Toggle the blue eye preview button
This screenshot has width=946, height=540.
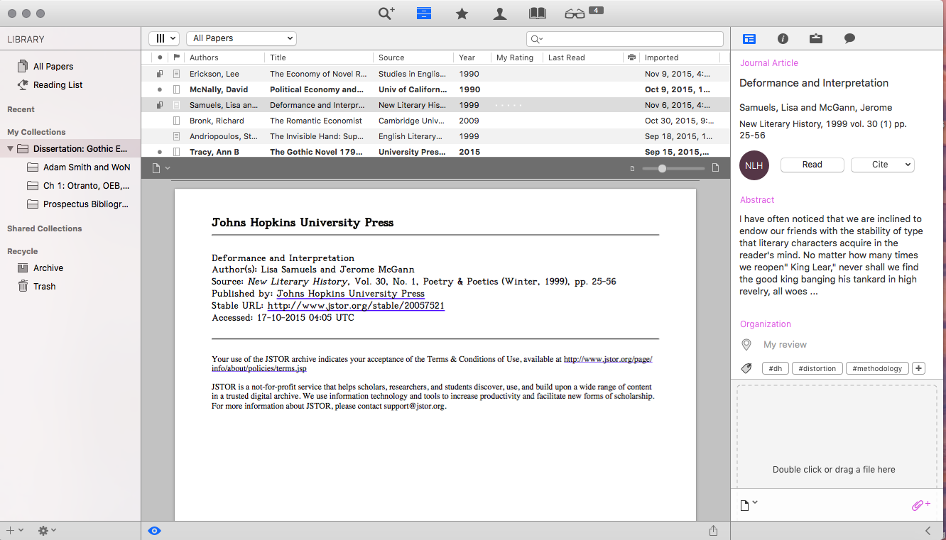[x=154, y=530]
